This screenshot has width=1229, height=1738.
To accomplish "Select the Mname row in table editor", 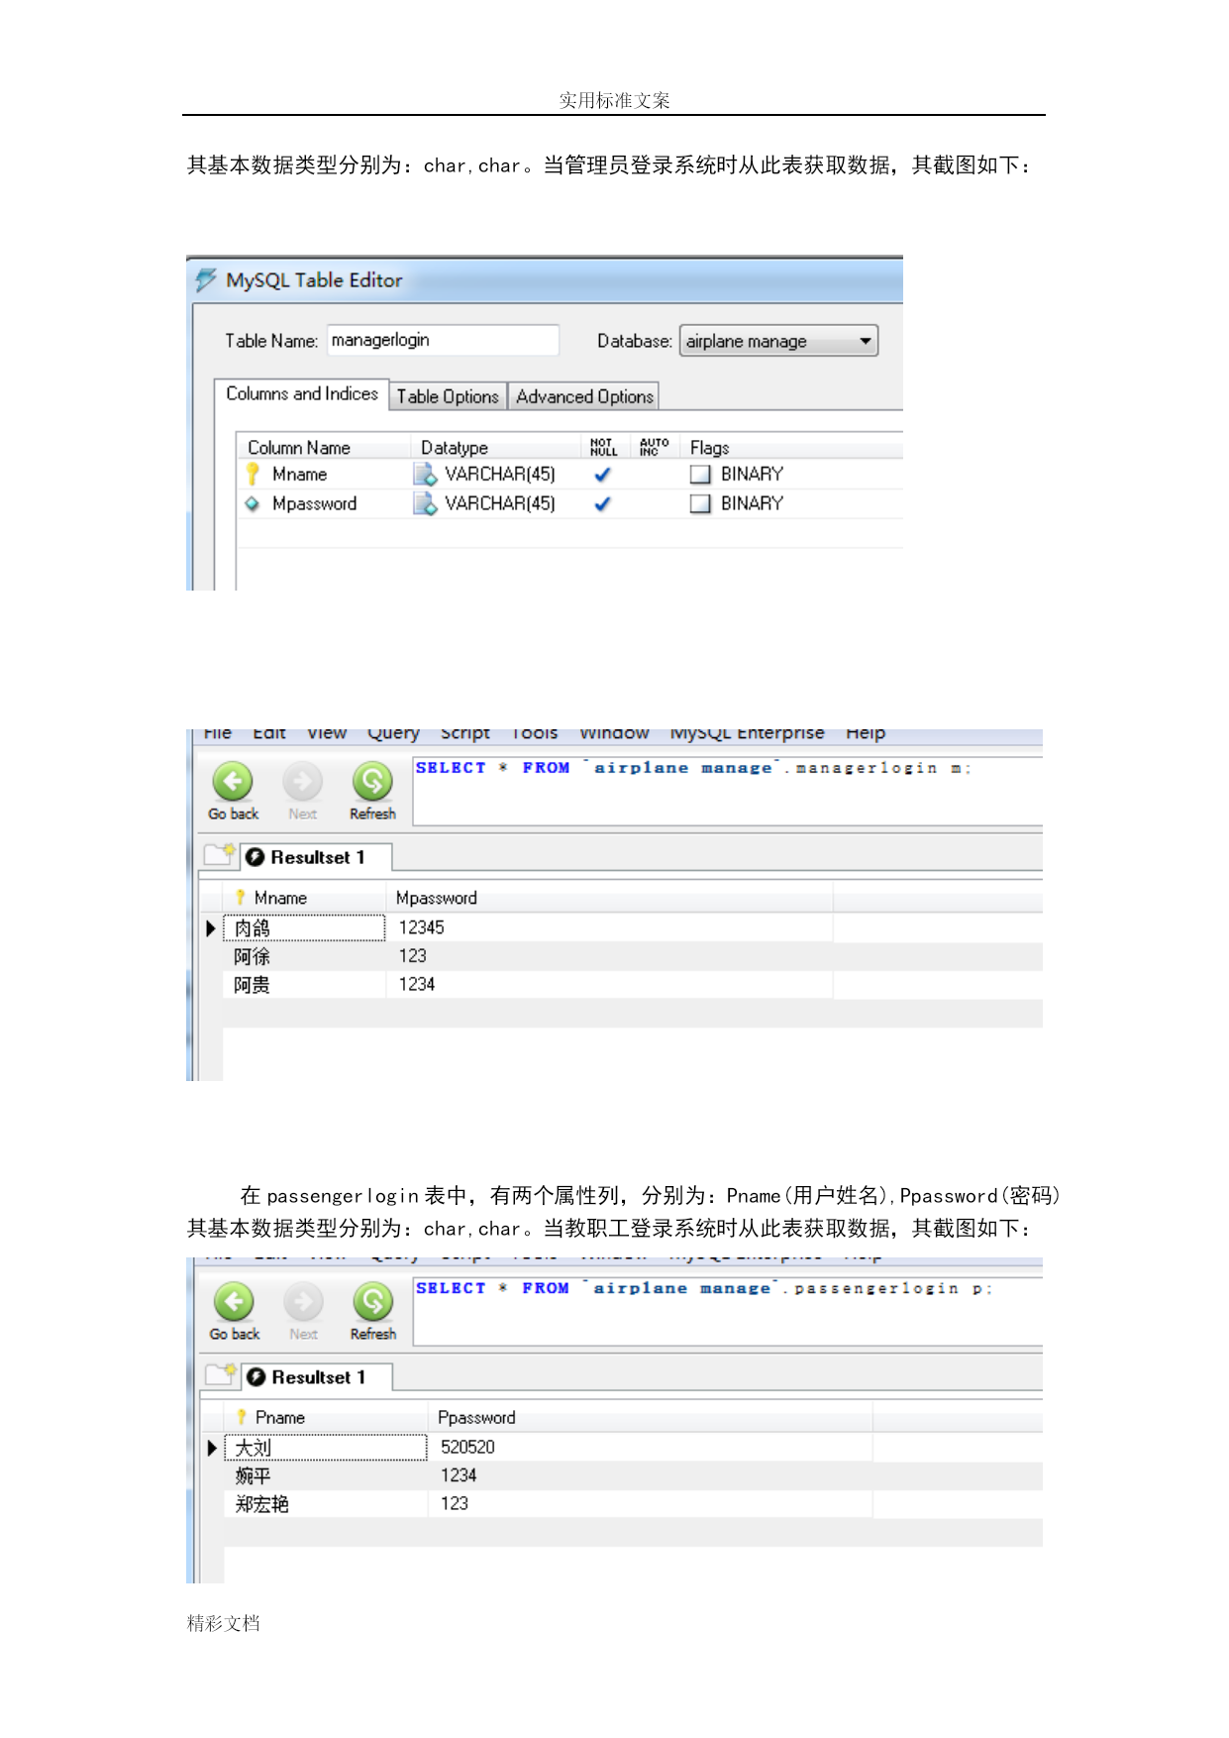I will 569,475.
